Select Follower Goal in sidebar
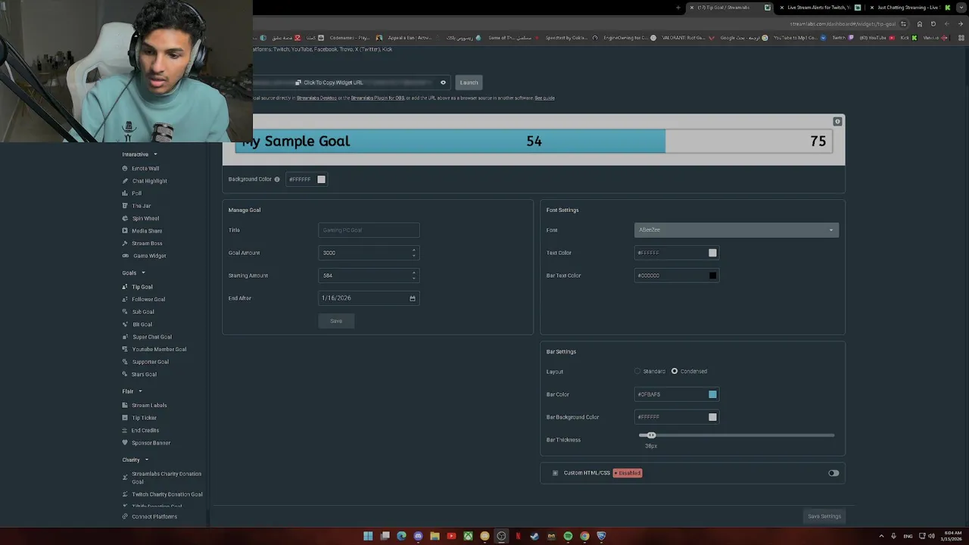 click(x=148, y=299)
